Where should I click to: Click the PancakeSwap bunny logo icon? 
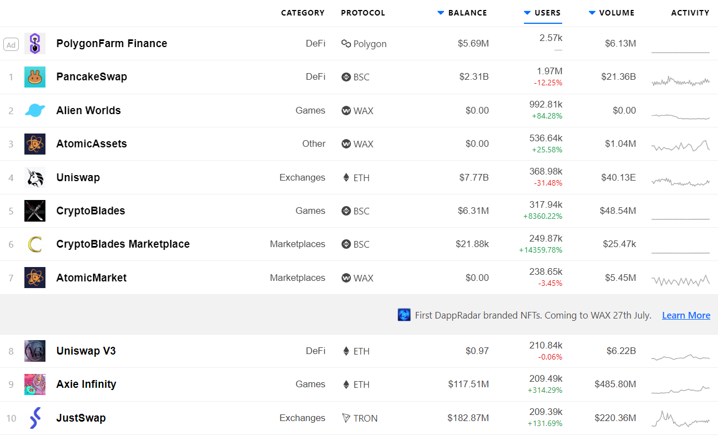(35, 77)
